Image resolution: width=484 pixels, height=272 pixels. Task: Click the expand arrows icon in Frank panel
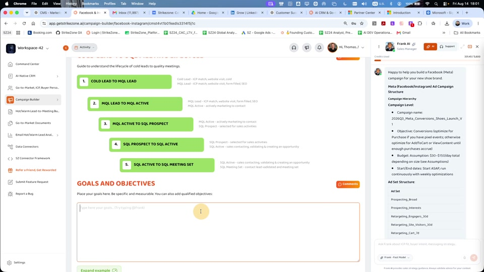coord(462,46)
